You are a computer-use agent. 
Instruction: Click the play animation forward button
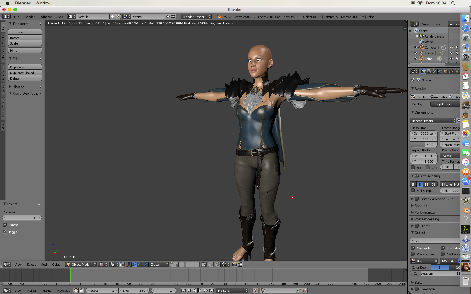[200, 290]
